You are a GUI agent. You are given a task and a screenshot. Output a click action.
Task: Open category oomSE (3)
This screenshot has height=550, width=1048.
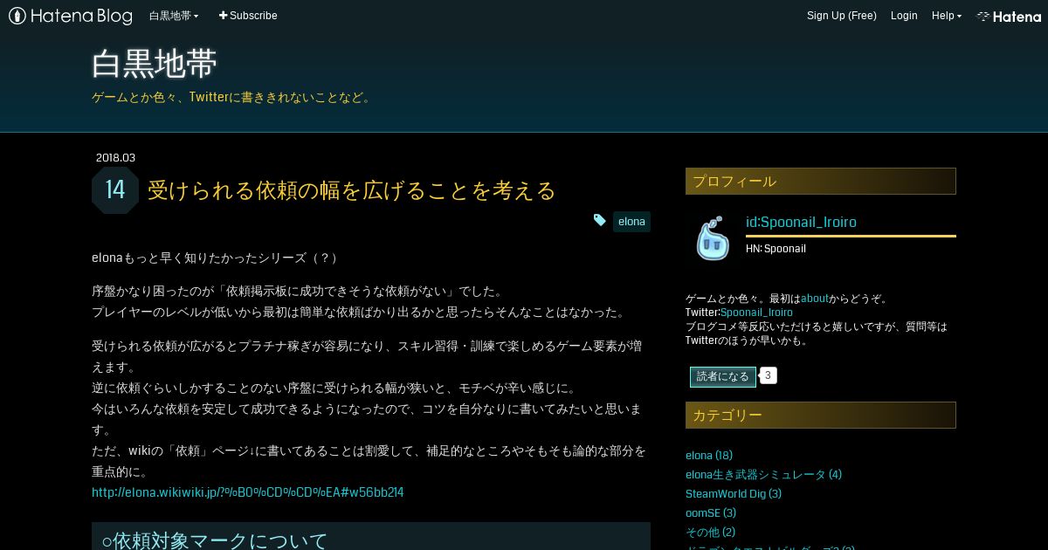[x=711, y=513]
